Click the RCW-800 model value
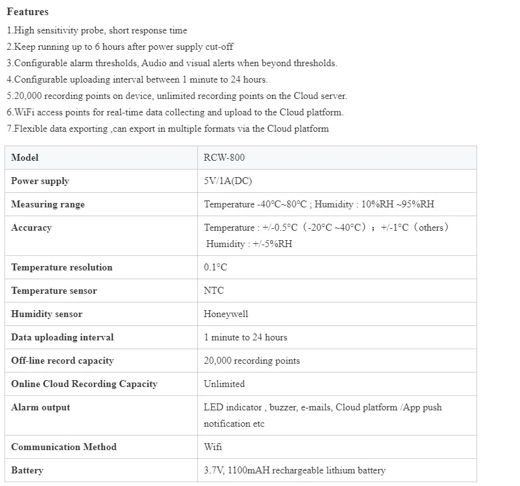This screenshot has width=520, height=486. pyautogui.click(x=224, y=158)
